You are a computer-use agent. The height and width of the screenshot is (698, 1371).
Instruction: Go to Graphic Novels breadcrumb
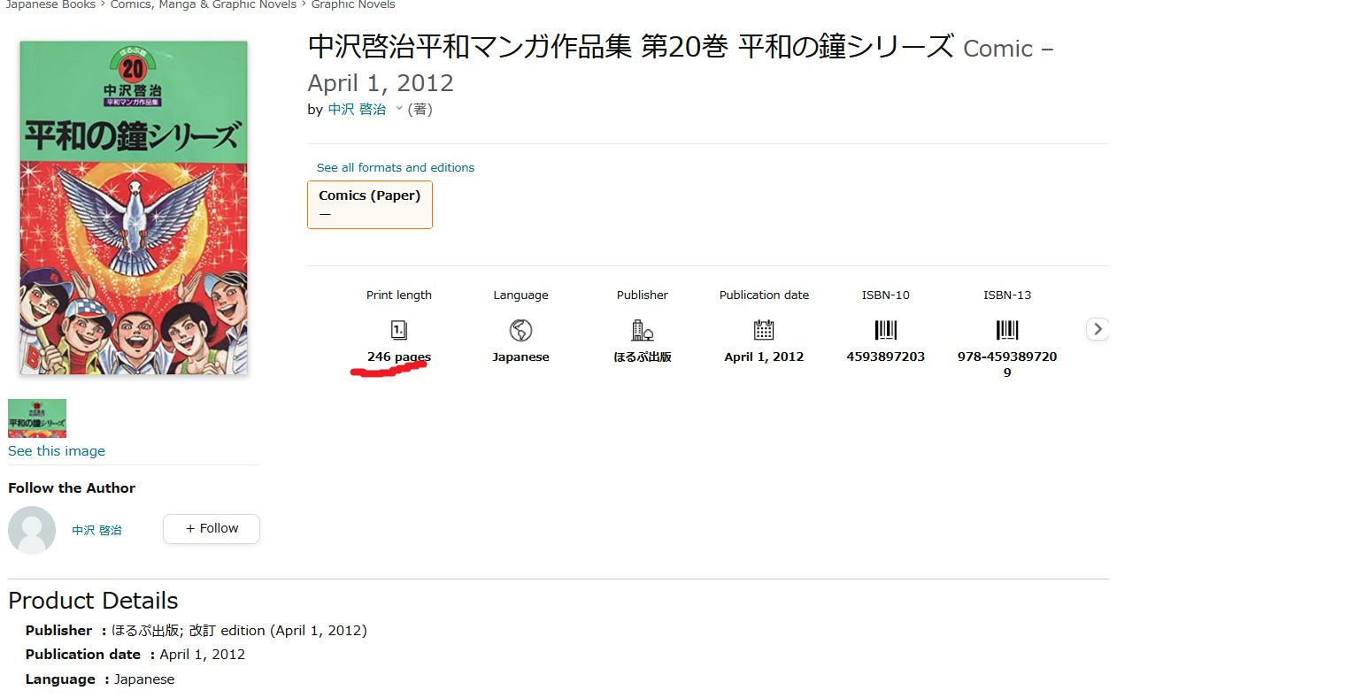(x=353, y=5)
